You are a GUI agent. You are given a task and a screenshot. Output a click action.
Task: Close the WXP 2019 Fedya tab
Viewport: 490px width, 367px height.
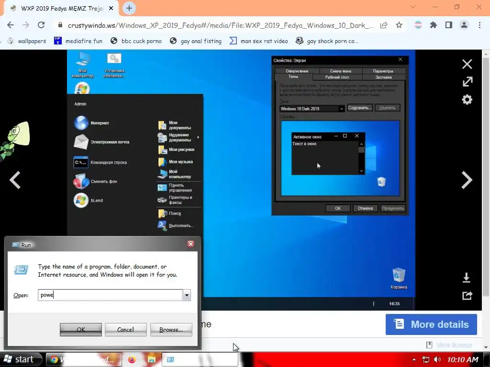(x=111, y=9)
